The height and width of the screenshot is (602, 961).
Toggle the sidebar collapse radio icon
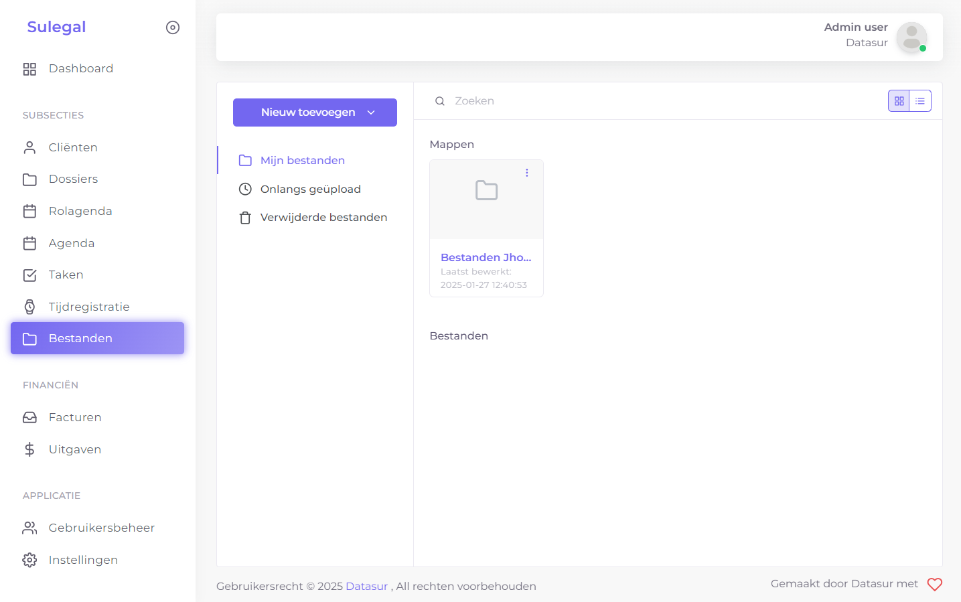(173, 27)
